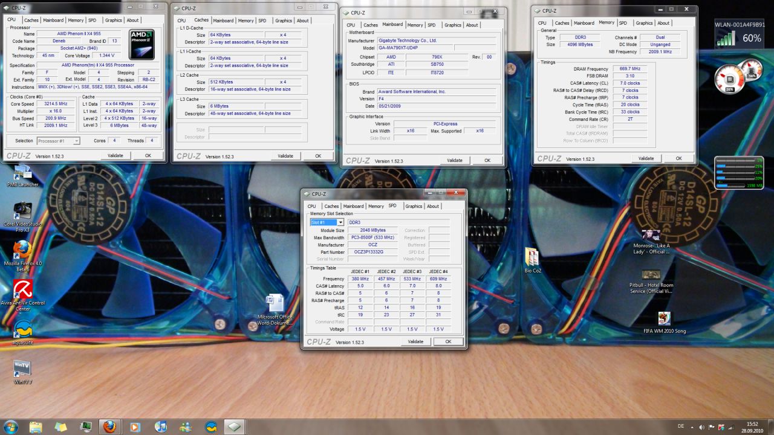The image size is (774, 435).
Task: Open the Mozilla Firefox 4.0 Beta 6 desktop shortcut
Action: pos(22,256)
